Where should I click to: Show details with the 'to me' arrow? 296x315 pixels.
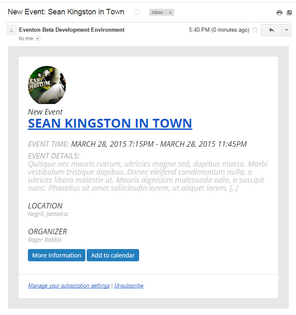pyautogui.click(x=38, y=38)
